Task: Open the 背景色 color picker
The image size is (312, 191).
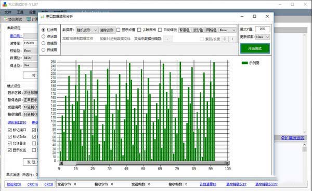Action: pos(185,30)
